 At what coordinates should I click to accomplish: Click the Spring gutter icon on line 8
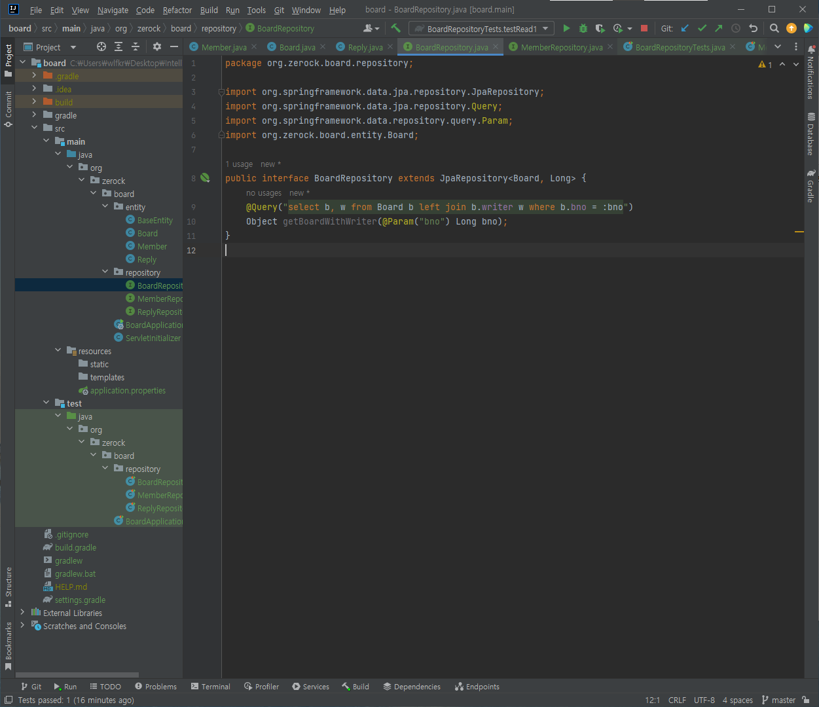click(205, 177)
